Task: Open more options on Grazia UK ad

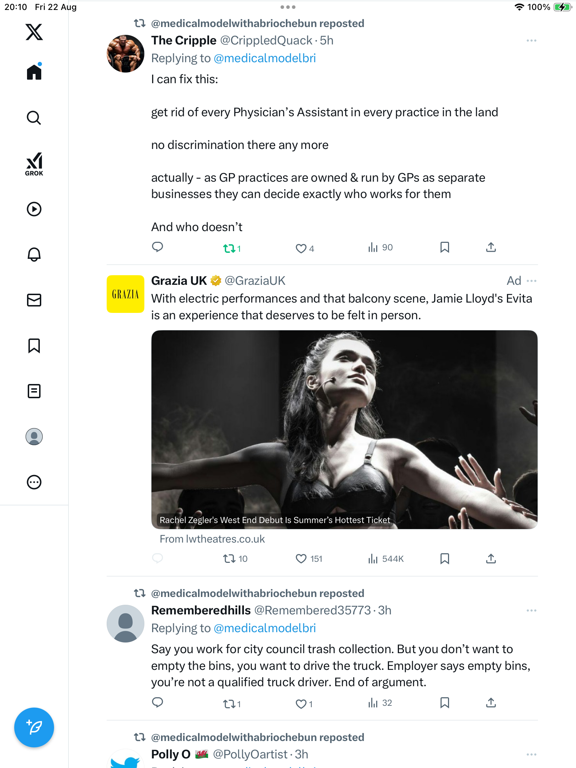Action: (531, 281)
